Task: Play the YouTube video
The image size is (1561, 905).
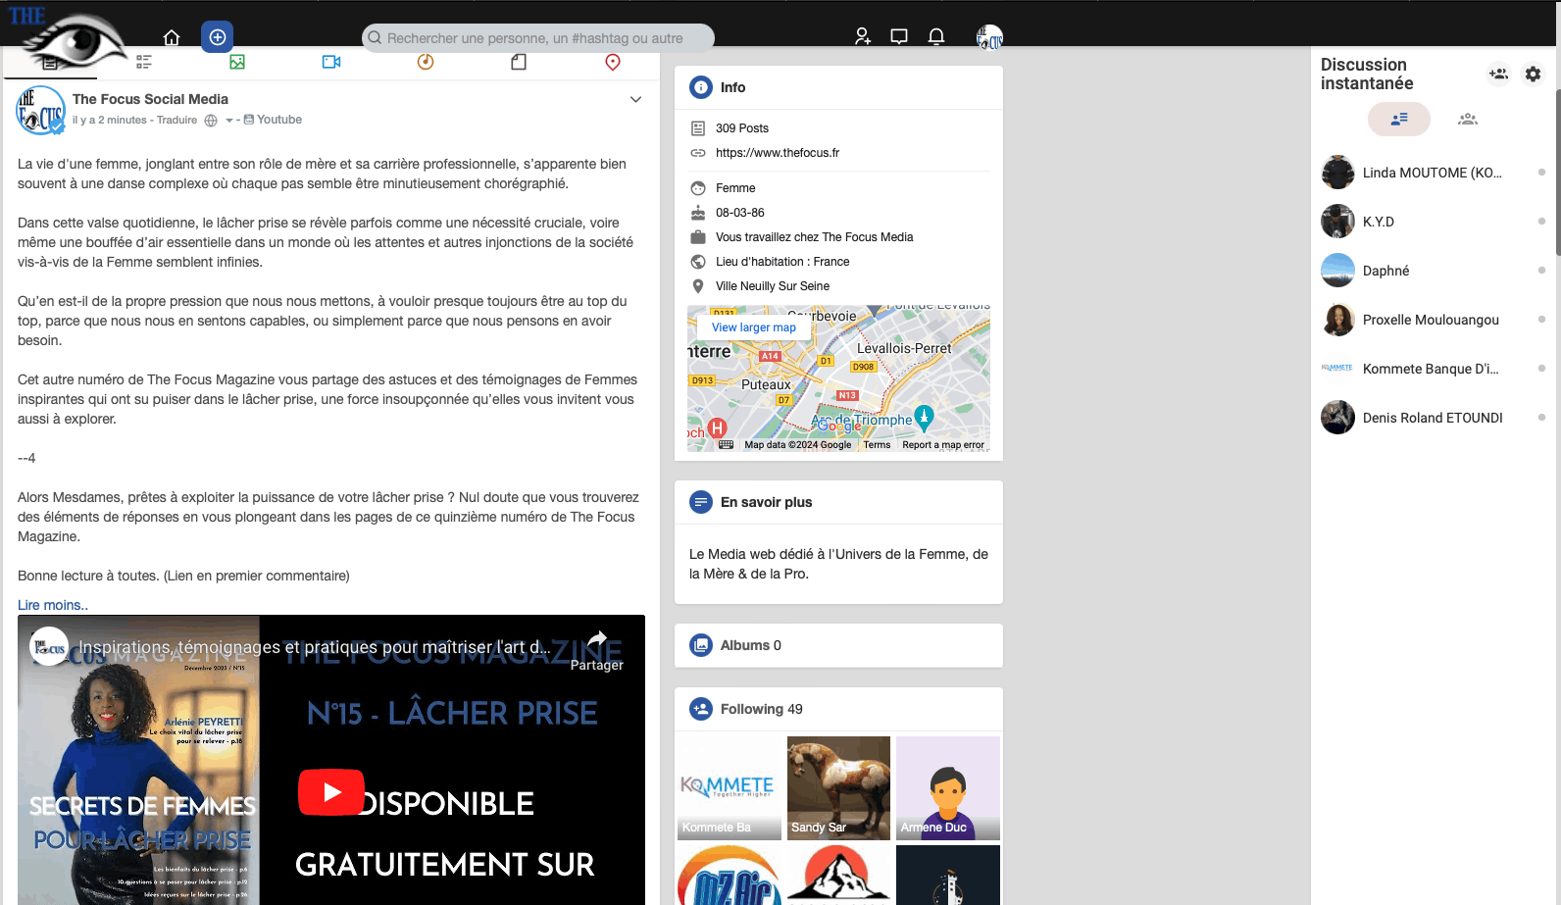Action: tap(331, 792)
